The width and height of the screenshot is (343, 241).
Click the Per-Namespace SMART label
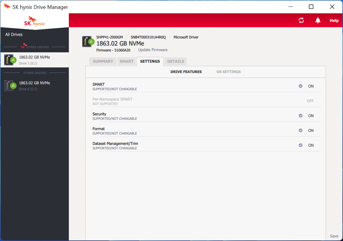click(x=112, y=99)
